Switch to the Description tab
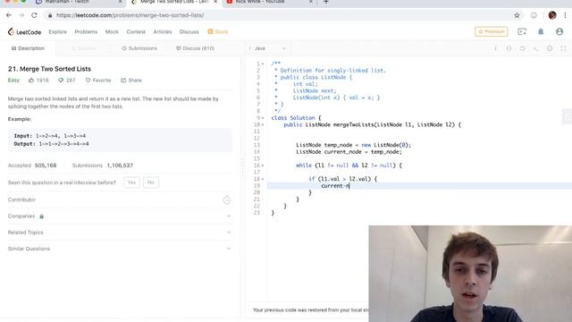Image resolution: width=572 pixels, height=322 pixels. 28,48
